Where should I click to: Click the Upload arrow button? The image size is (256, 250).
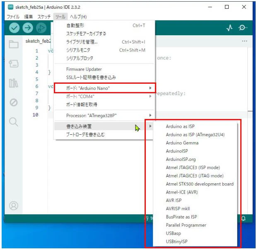[x=28, y=28]
